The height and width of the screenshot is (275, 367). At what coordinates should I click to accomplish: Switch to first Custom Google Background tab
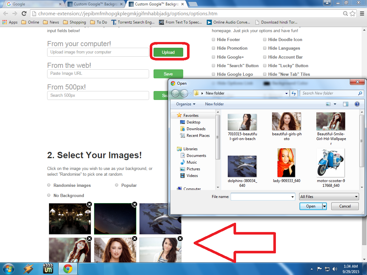pos(95,4)
